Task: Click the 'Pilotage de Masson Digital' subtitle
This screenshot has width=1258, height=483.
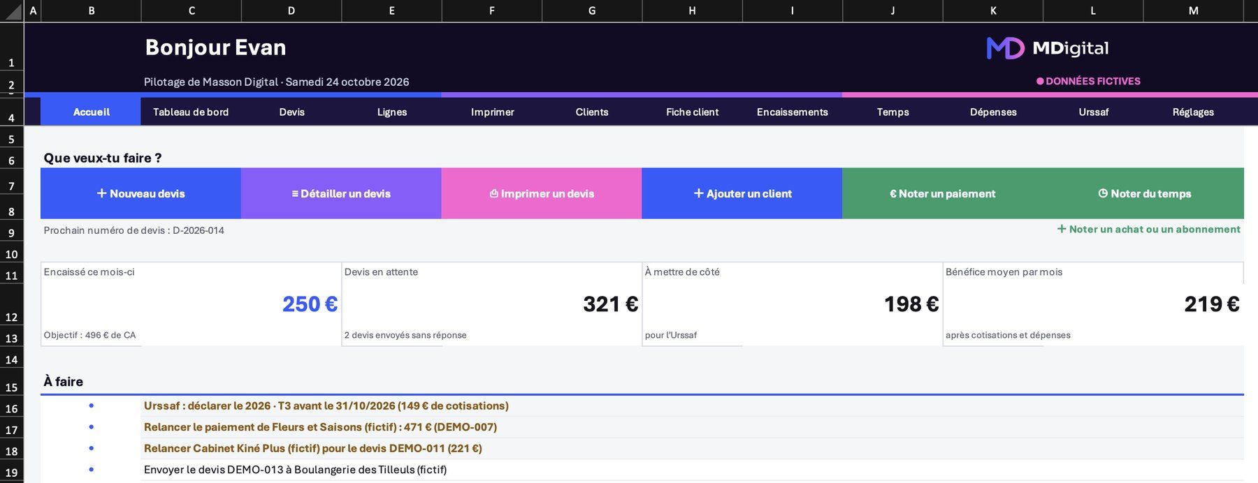Action: (x=276, y=82)
